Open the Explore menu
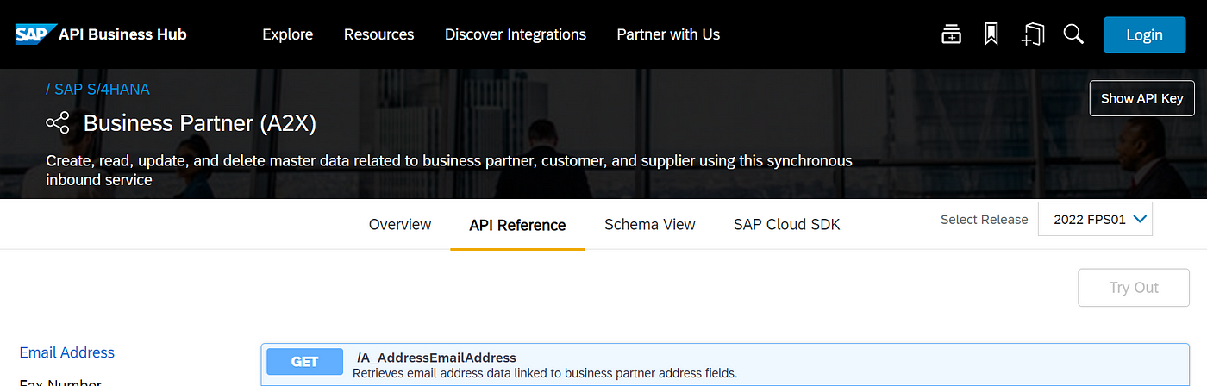The height and width of the screenshot is (386, 1207). [288, 34]
